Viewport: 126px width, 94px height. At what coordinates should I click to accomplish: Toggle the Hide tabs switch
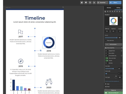pos(107,63)
